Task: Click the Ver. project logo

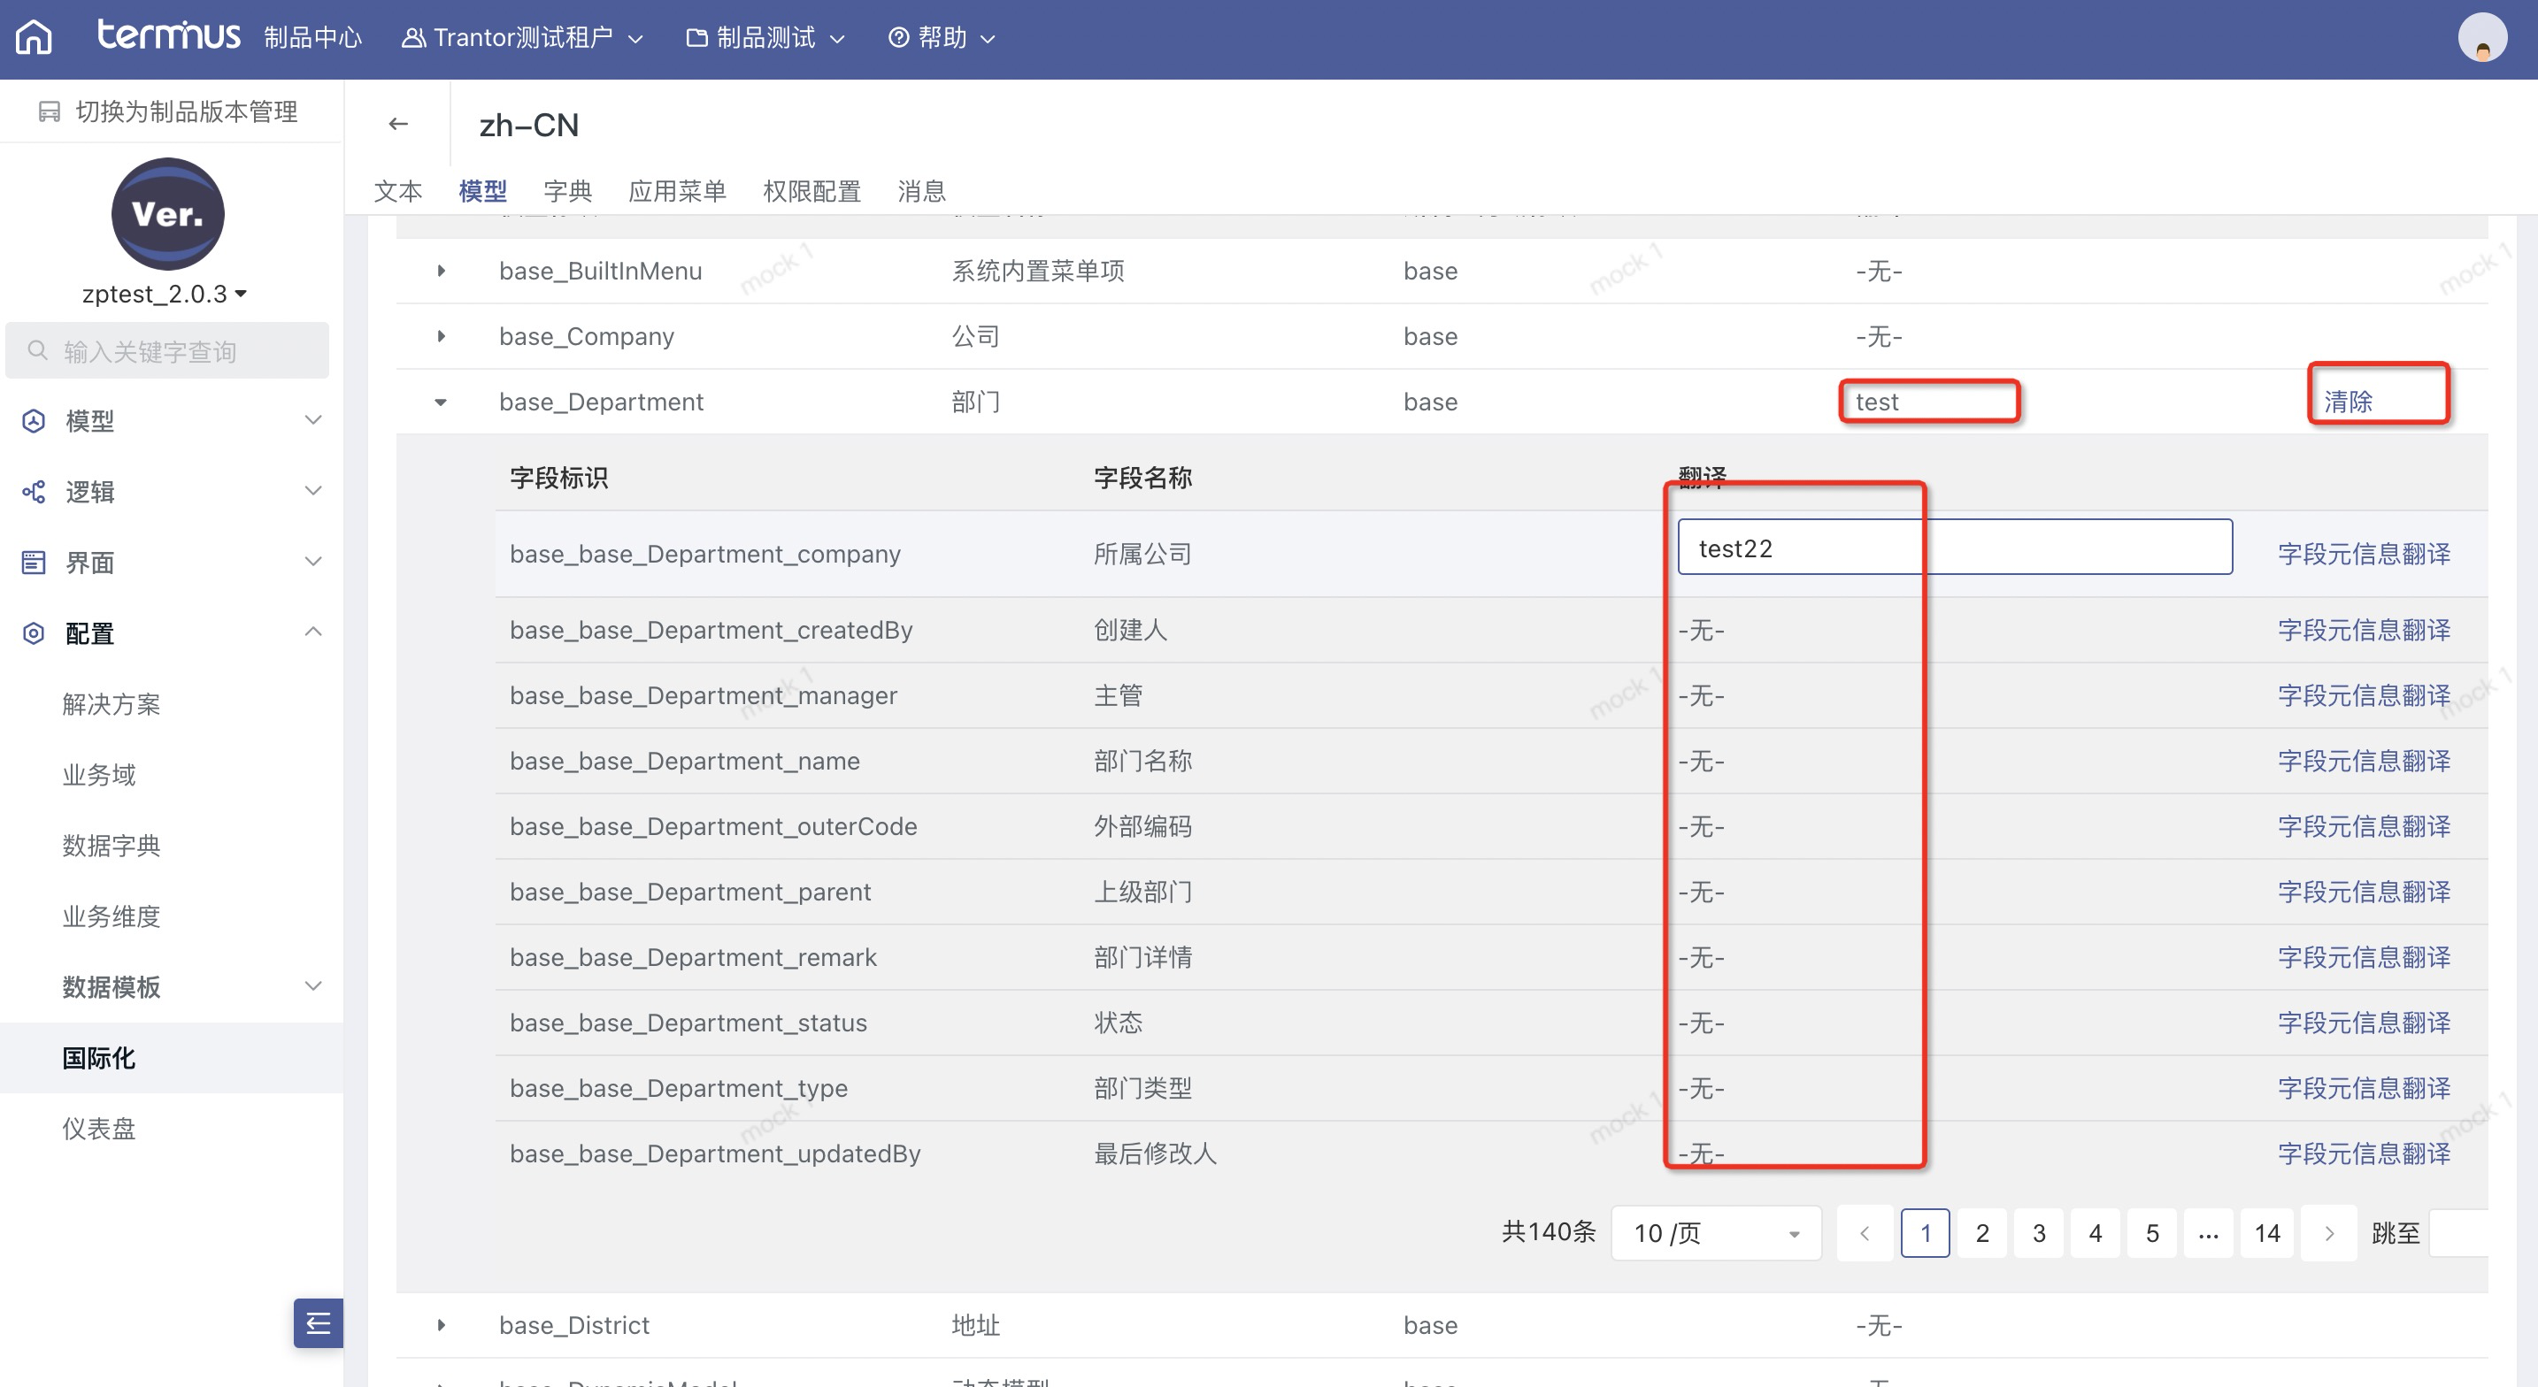Action: (168, 214)
